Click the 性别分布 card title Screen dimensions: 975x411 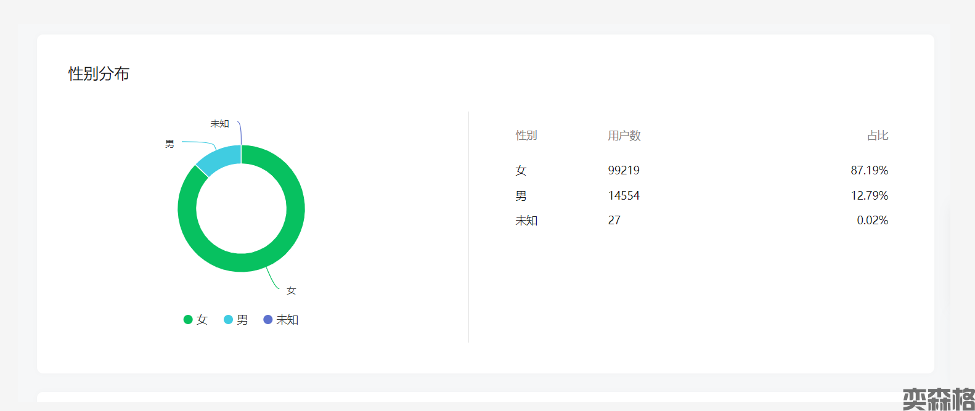[99, 74]
